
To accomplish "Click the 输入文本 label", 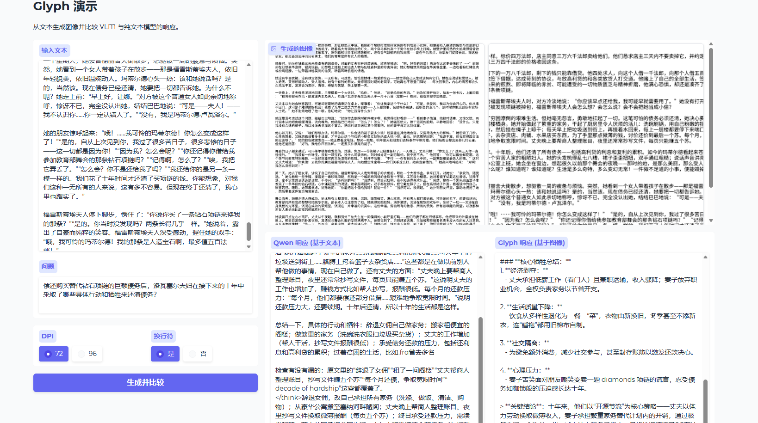I will tap(54, 50).
